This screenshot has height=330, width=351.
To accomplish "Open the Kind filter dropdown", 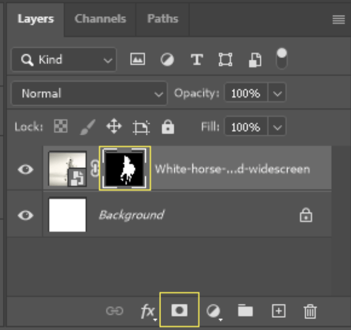I will coord(64,59).
